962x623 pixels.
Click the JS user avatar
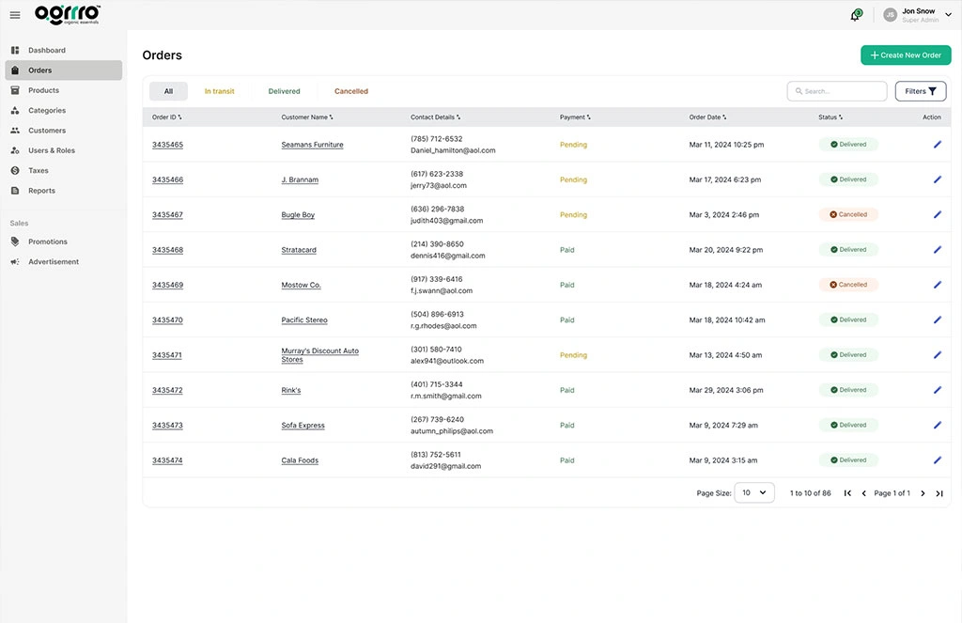(890, 15)
